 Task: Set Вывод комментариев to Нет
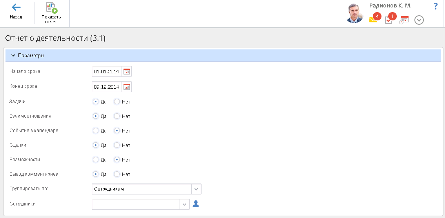click(117, 174)
